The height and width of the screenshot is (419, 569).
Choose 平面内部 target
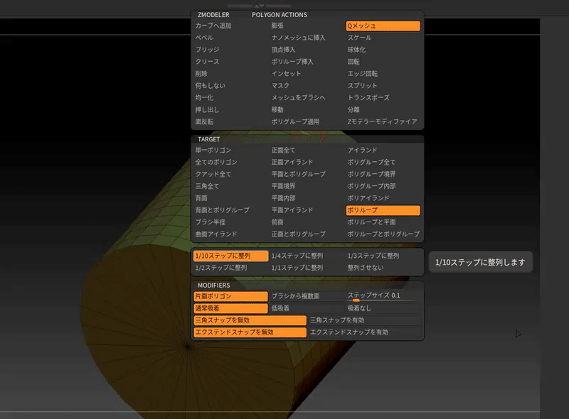(x=283, y=198)
